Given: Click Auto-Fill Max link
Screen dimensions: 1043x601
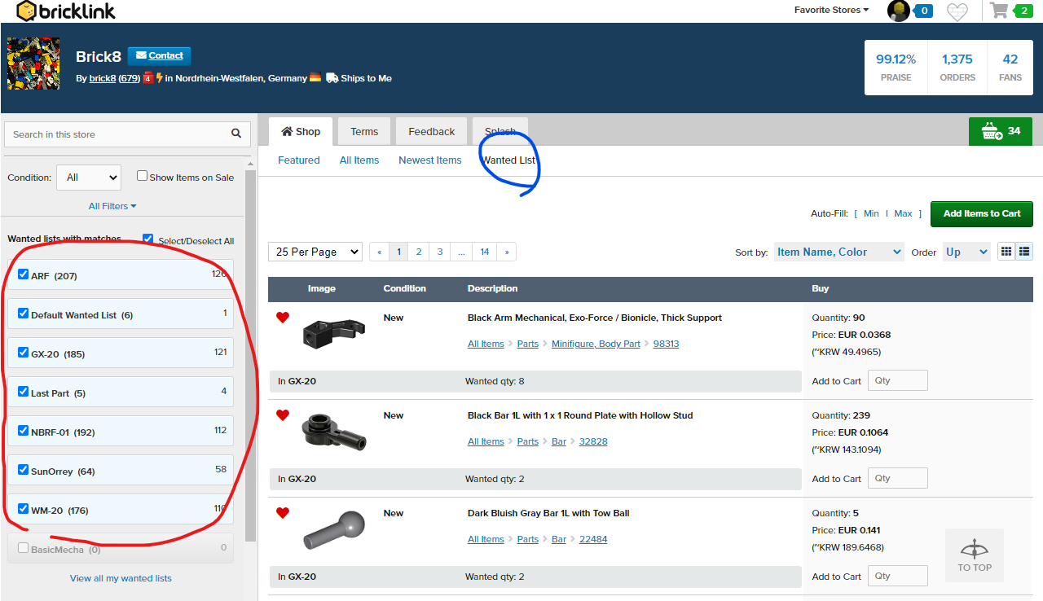Looking at the screenshot, I should click(x=903, y=213).
